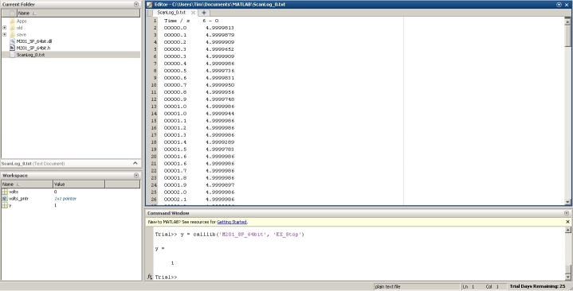Viewport: 573px width, 291px height.
Task: Click the volts variable icon
Action: click(5, 192)
